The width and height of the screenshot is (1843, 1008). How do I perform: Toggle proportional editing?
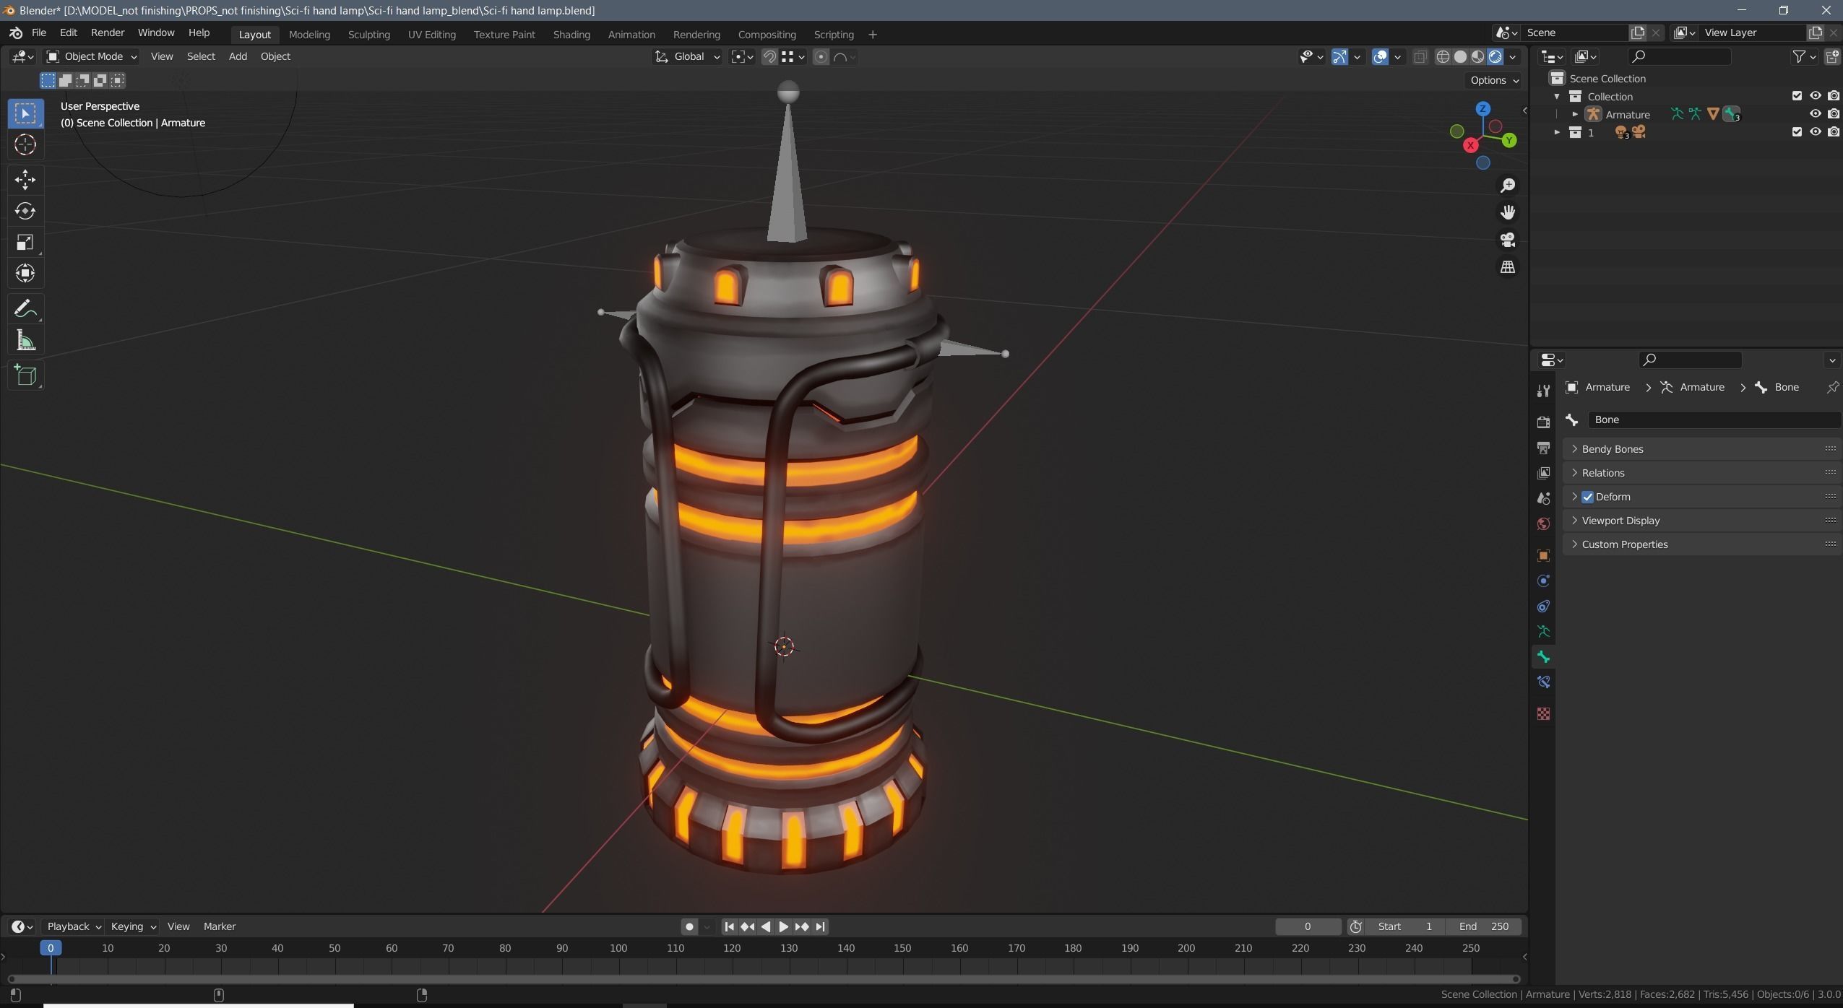pyautogui.click(x=821, y=56)
